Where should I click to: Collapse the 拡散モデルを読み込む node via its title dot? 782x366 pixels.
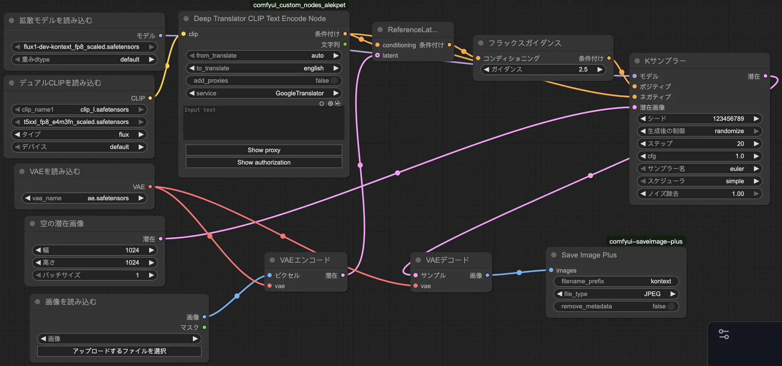point(12,20)
